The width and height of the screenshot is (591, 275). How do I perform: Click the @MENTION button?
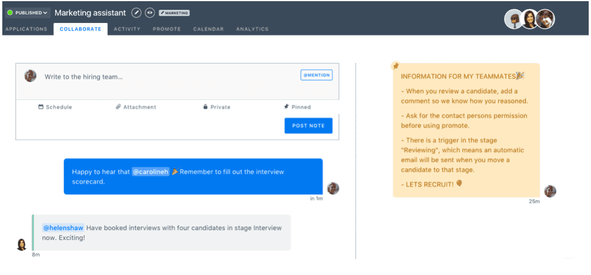click(317, 75)
